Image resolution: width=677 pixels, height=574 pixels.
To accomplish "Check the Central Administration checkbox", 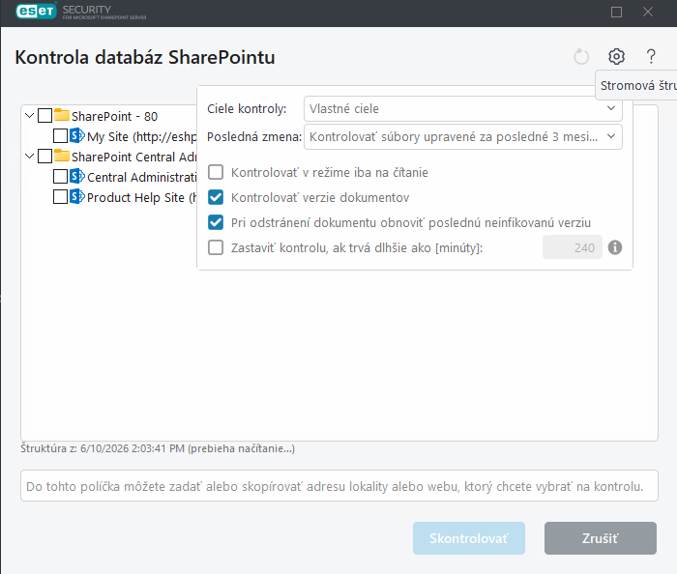I will pyautogui.click(x=60, y=177).
